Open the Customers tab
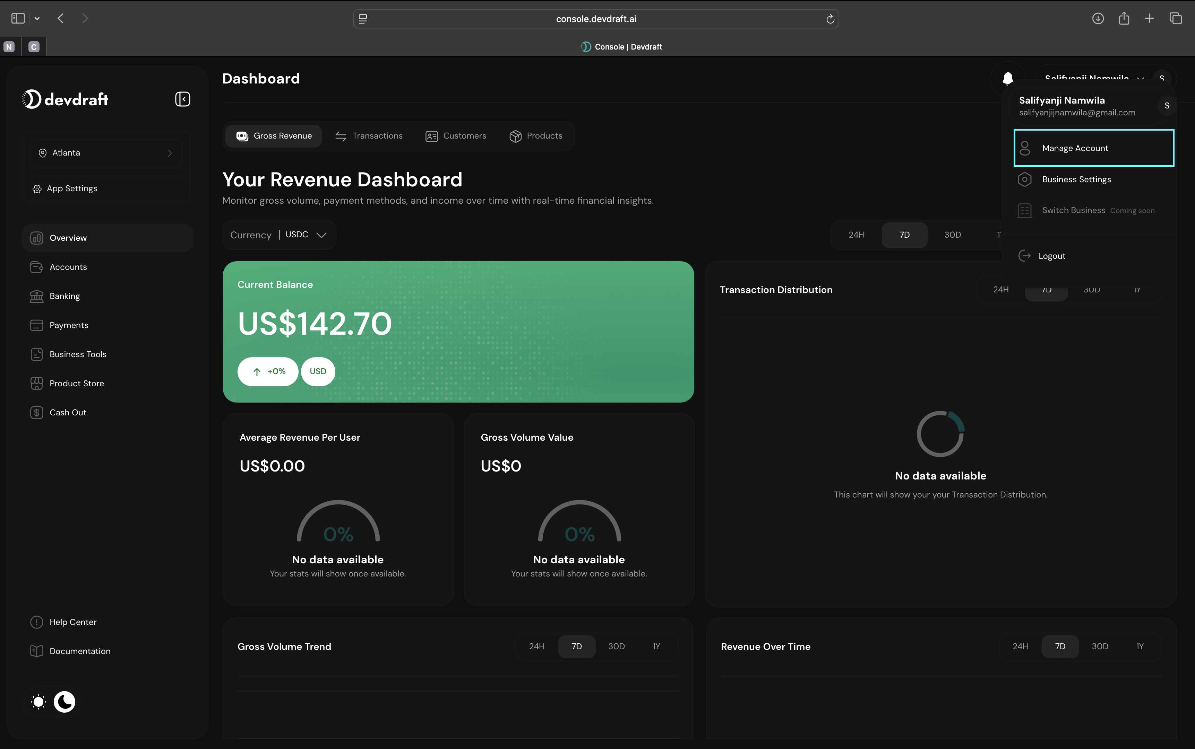Image resolution: width=1195 pixels, height=749 pixels. tap(456, 136)
